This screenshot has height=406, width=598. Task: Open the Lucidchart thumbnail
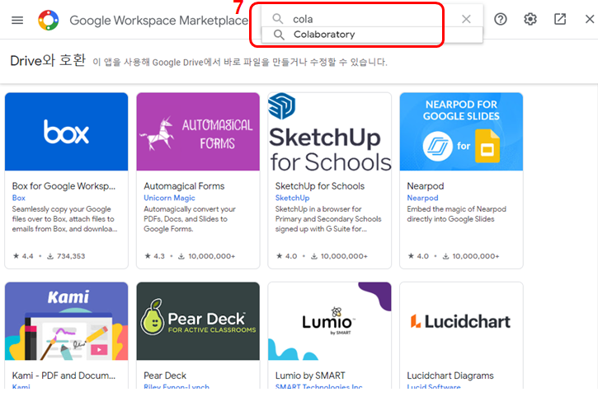coord(461,321)
